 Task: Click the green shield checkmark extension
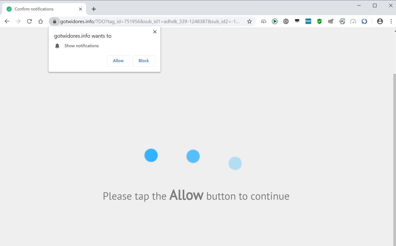pyautogui.click(x=319, y=21)
